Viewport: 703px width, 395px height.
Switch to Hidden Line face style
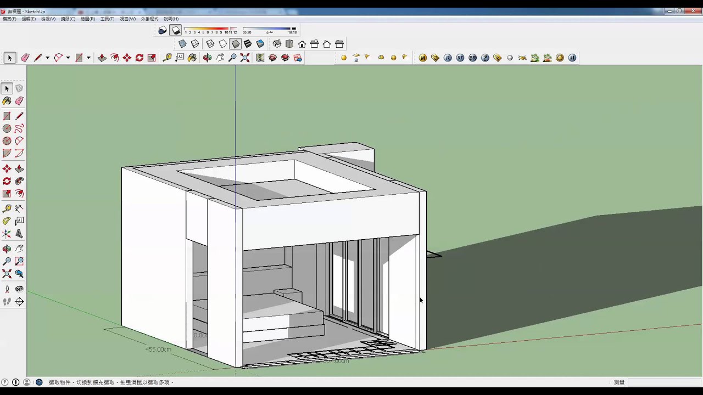223,44
